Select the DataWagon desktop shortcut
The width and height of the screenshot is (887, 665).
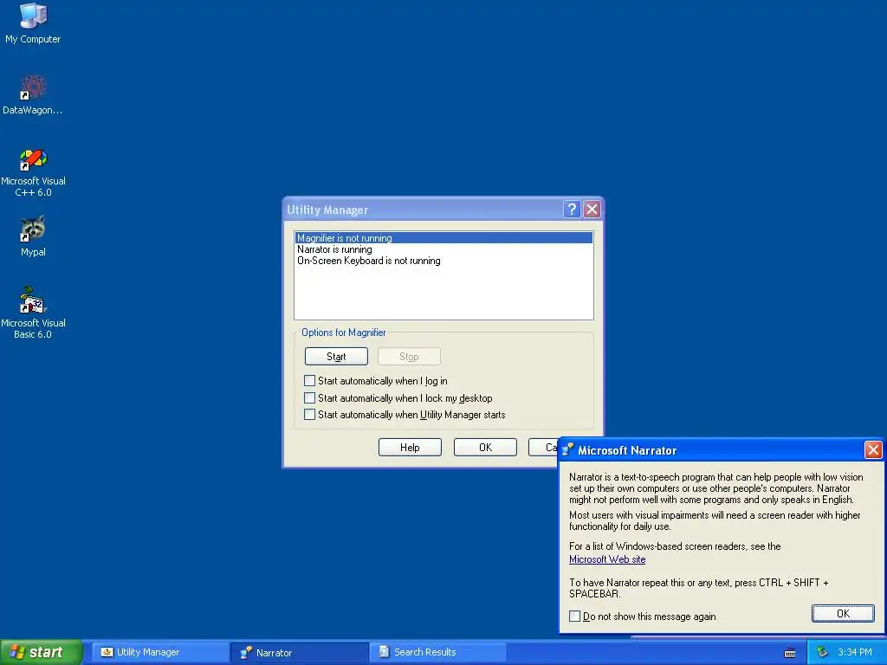(33, 94)
